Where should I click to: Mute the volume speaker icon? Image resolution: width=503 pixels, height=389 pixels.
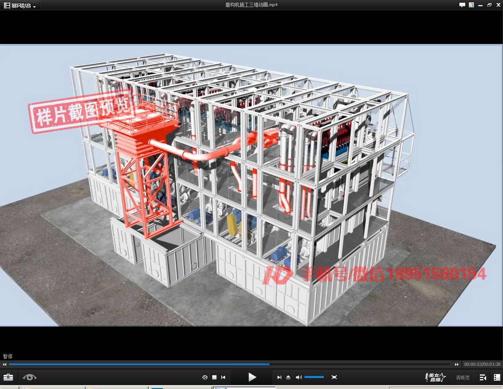pyautogui.click(x=298, y=377)
